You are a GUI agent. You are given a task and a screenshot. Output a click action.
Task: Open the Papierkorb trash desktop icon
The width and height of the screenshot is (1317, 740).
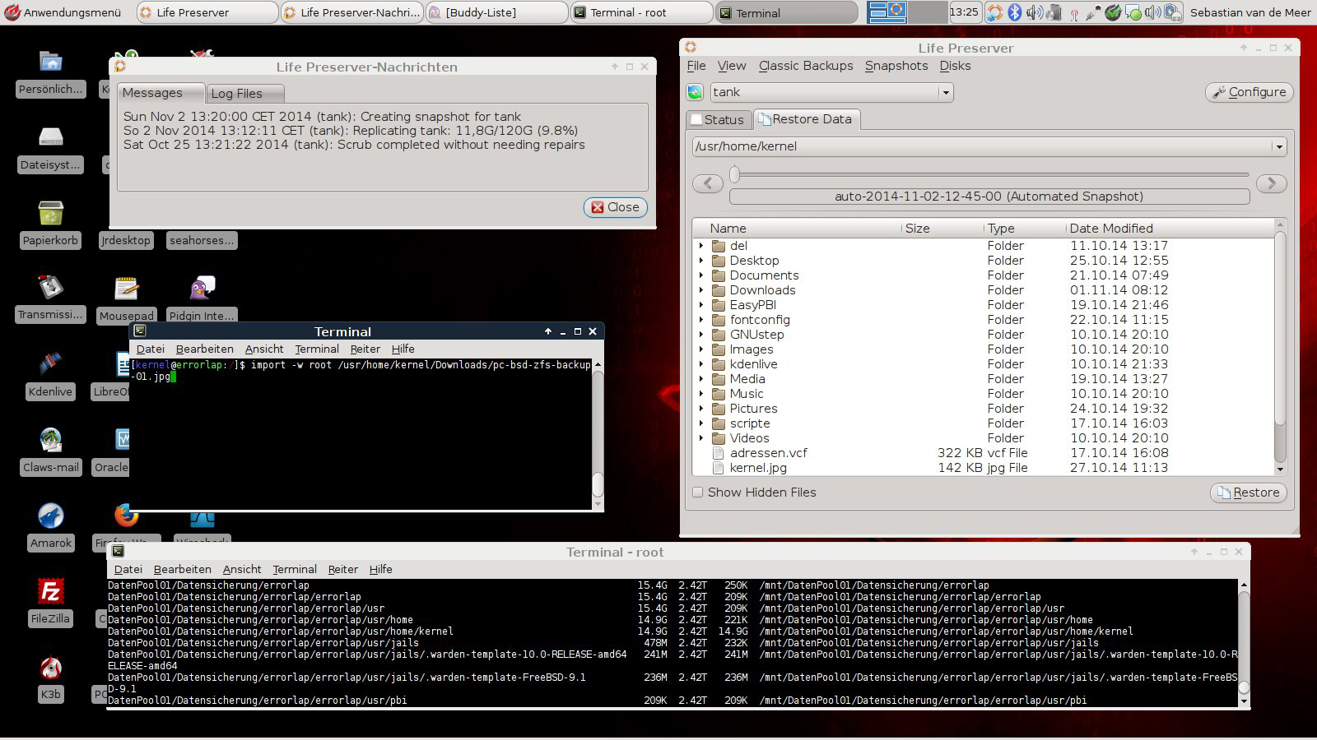(51, 213)
